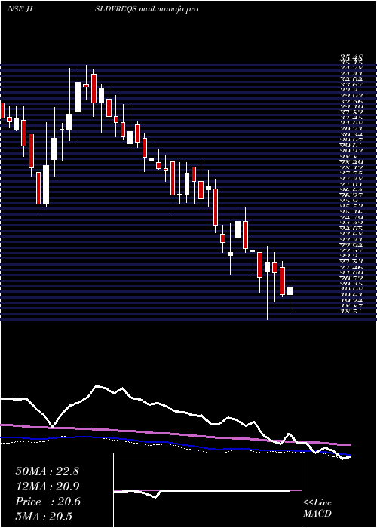Click the 35.48 top price label
The image size is (377, 528).
point(351,60)
